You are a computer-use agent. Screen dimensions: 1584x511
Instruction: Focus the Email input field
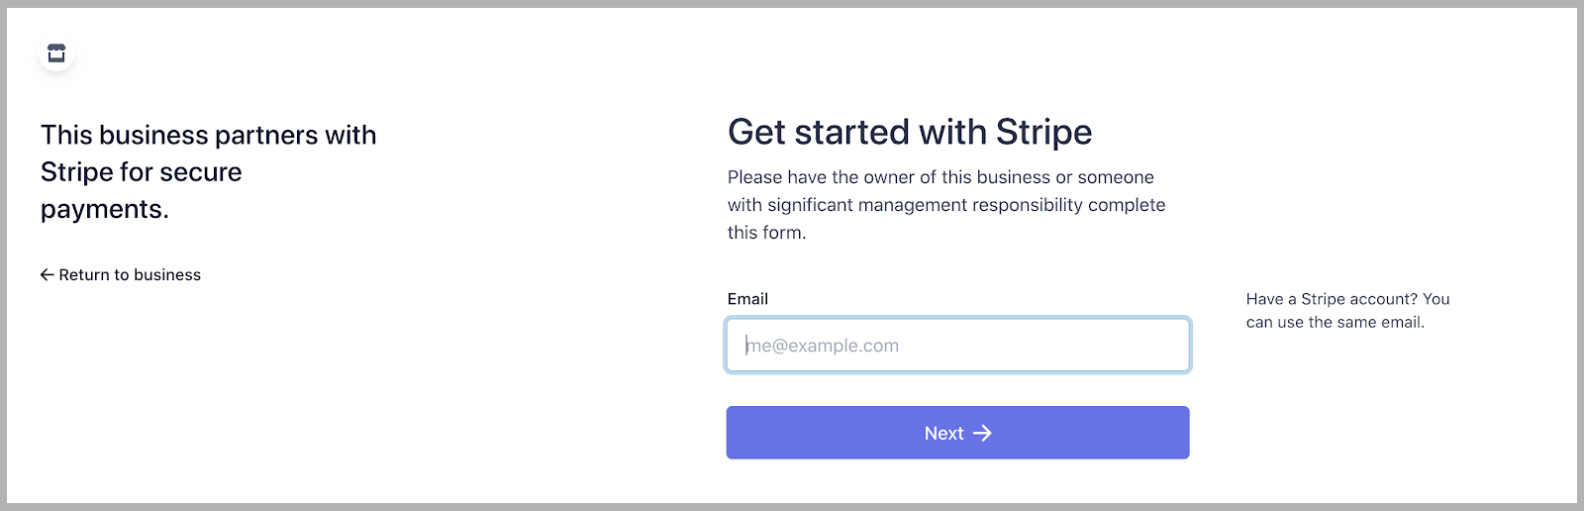click(x=957, y=345)
